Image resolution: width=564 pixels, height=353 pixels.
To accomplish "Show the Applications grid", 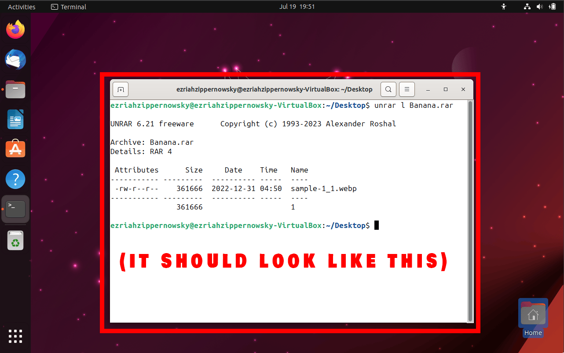I will pos(15,336).
